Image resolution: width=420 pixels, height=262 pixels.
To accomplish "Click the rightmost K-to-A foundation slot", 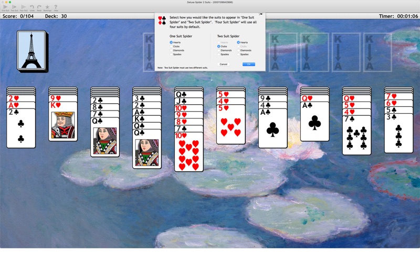I will pyautogui.click(x=377, y=52).
